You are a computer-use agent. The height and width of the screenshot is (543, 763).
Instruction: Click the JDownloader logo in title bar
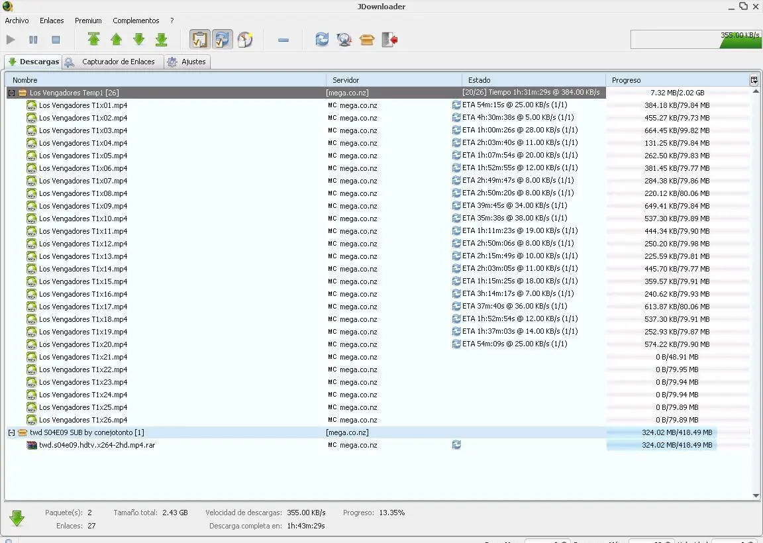(x=7, y=7)
